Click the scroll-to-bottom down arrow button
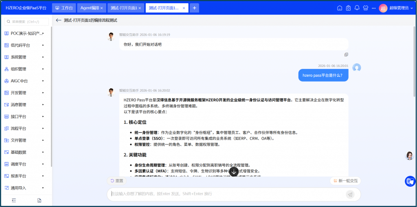The height and width of the screenshot is (207, 417). coord(234,171)
